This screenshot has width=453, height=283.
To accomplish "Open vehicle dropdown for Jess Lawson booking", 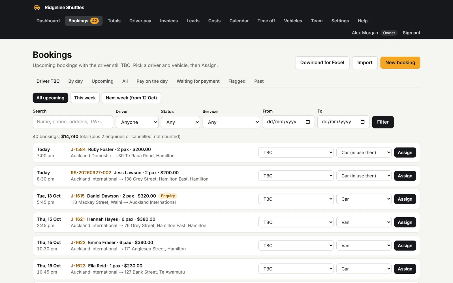I will click(364, 176).
